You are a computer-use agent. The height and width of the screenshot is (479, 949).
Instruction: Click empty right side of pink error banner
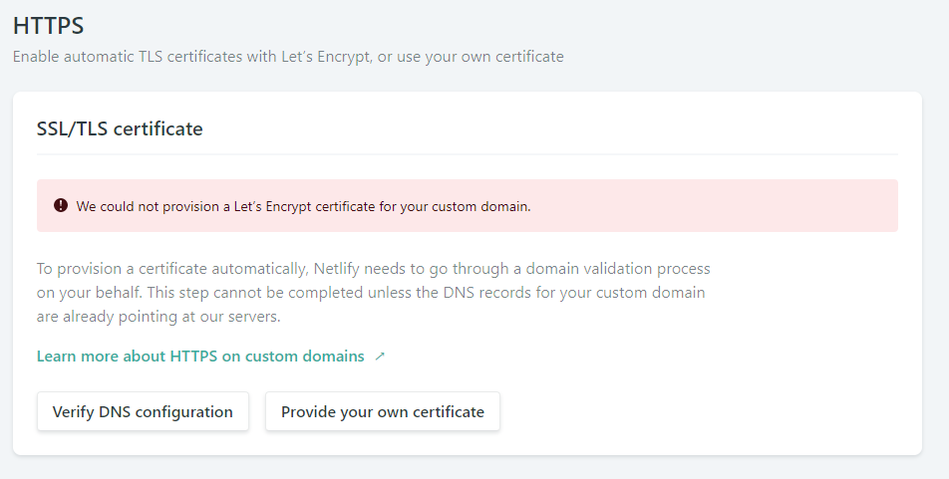(748, 206)
